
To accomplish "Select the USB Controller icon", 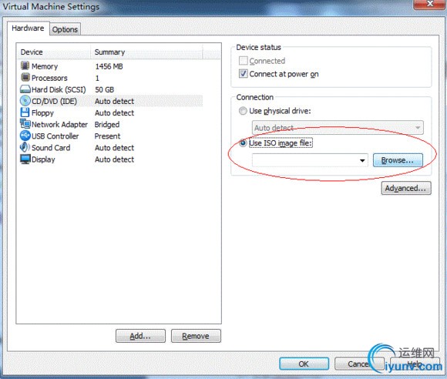I will [25, 136].
